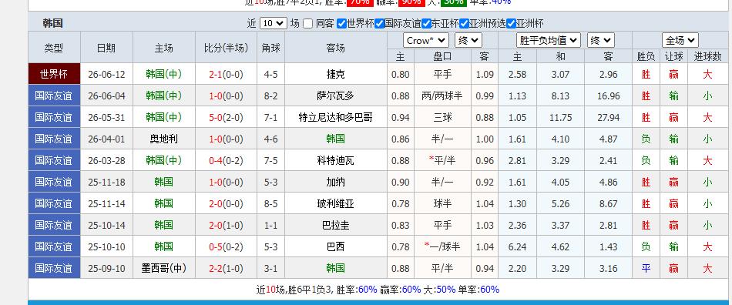The width and height of the screenshot is (732, 305).
Task: Click the date 25-11-18
Action: click(x=106, y=182)
